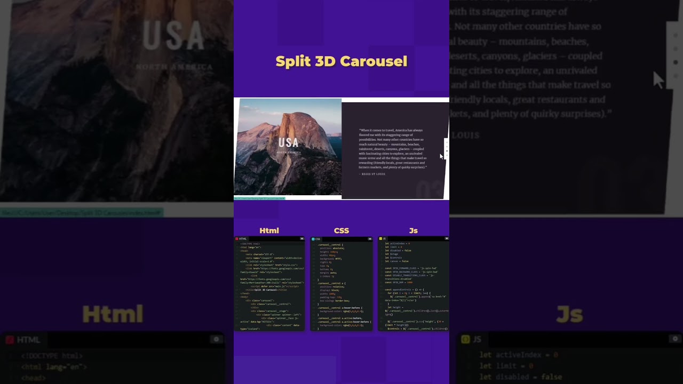This screenshot has width=683, height=384.
Task: Click "let $stage" in the JS panel
Action: pos(391,254)
